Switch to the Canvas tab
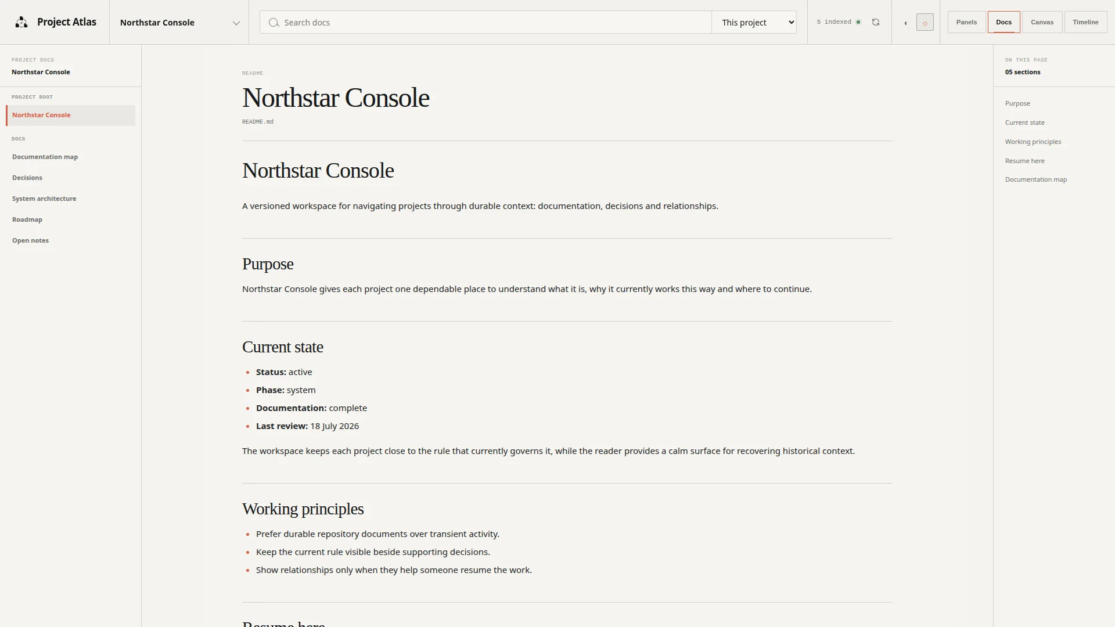 [1042, 22]
